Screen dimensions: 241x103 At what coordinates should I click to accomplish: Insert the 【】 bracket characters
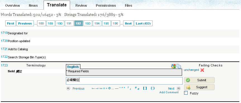coord(145,88)
